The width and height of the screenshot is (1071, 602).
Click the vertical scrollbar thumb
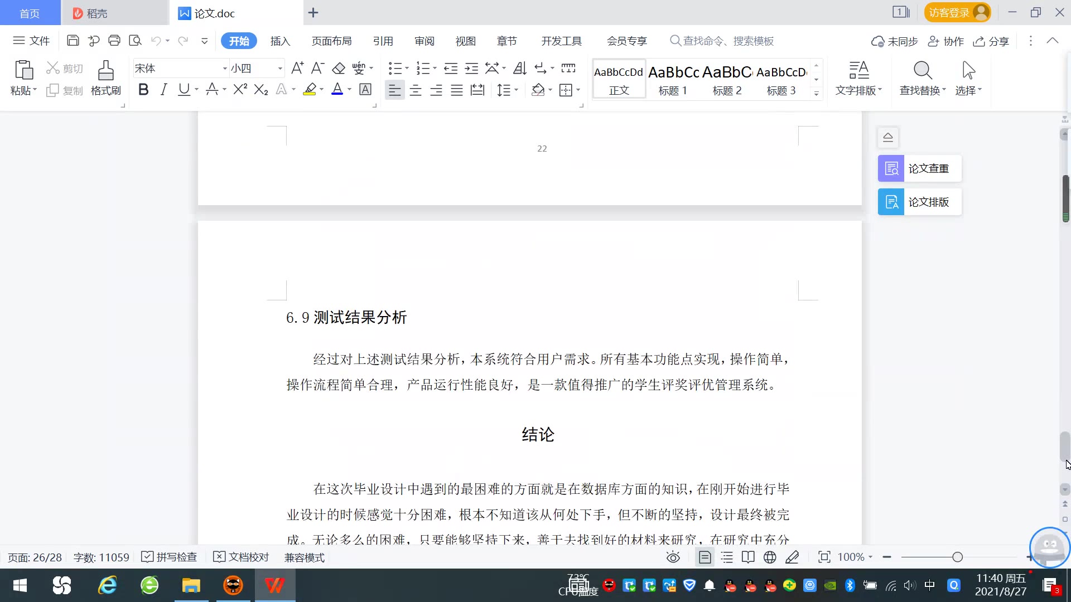pos(1065,446)
